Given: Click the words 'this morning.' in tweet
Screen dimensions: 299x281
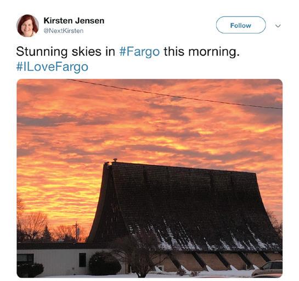Looking at the screenshot, I should pyautogui.click(x=201, y=51).
